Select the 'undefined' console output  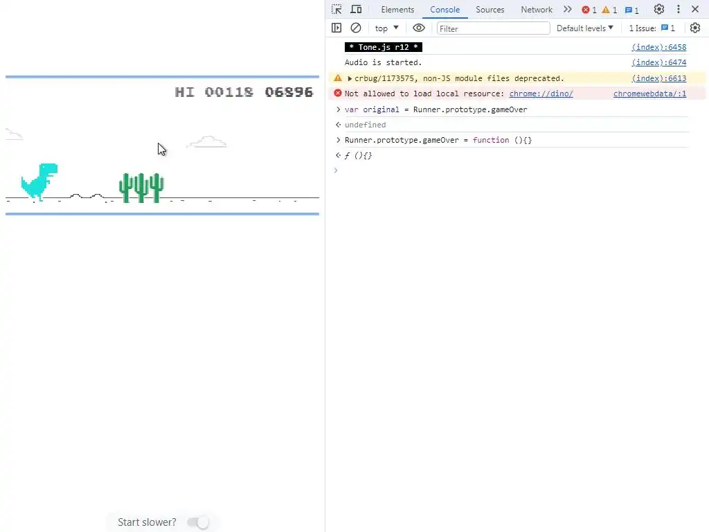(x=365, y=125)
